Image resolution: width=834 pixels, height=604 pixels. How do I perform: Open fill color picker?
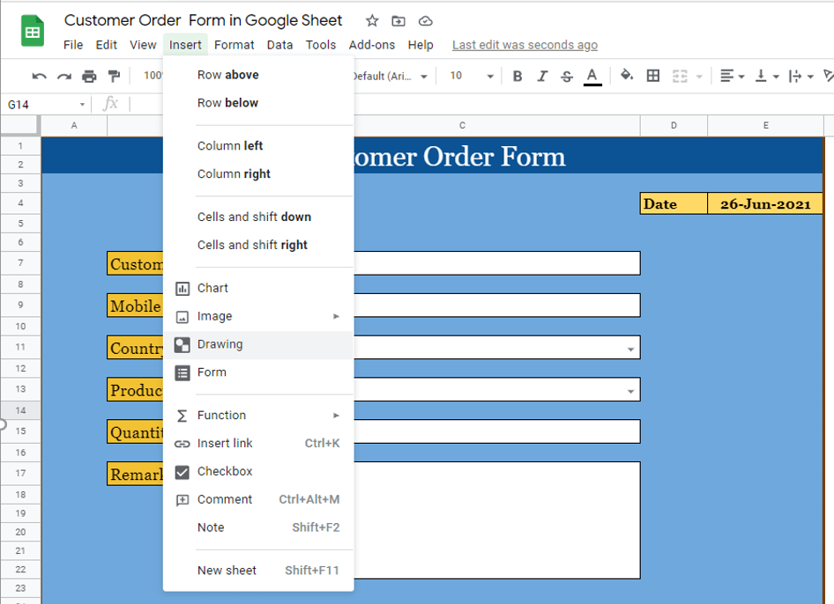pos(627,76)
